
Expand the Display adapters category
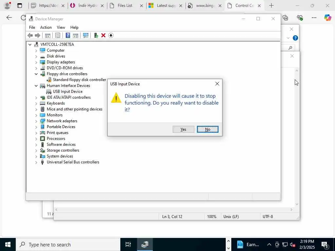click(x=36, y=62)
